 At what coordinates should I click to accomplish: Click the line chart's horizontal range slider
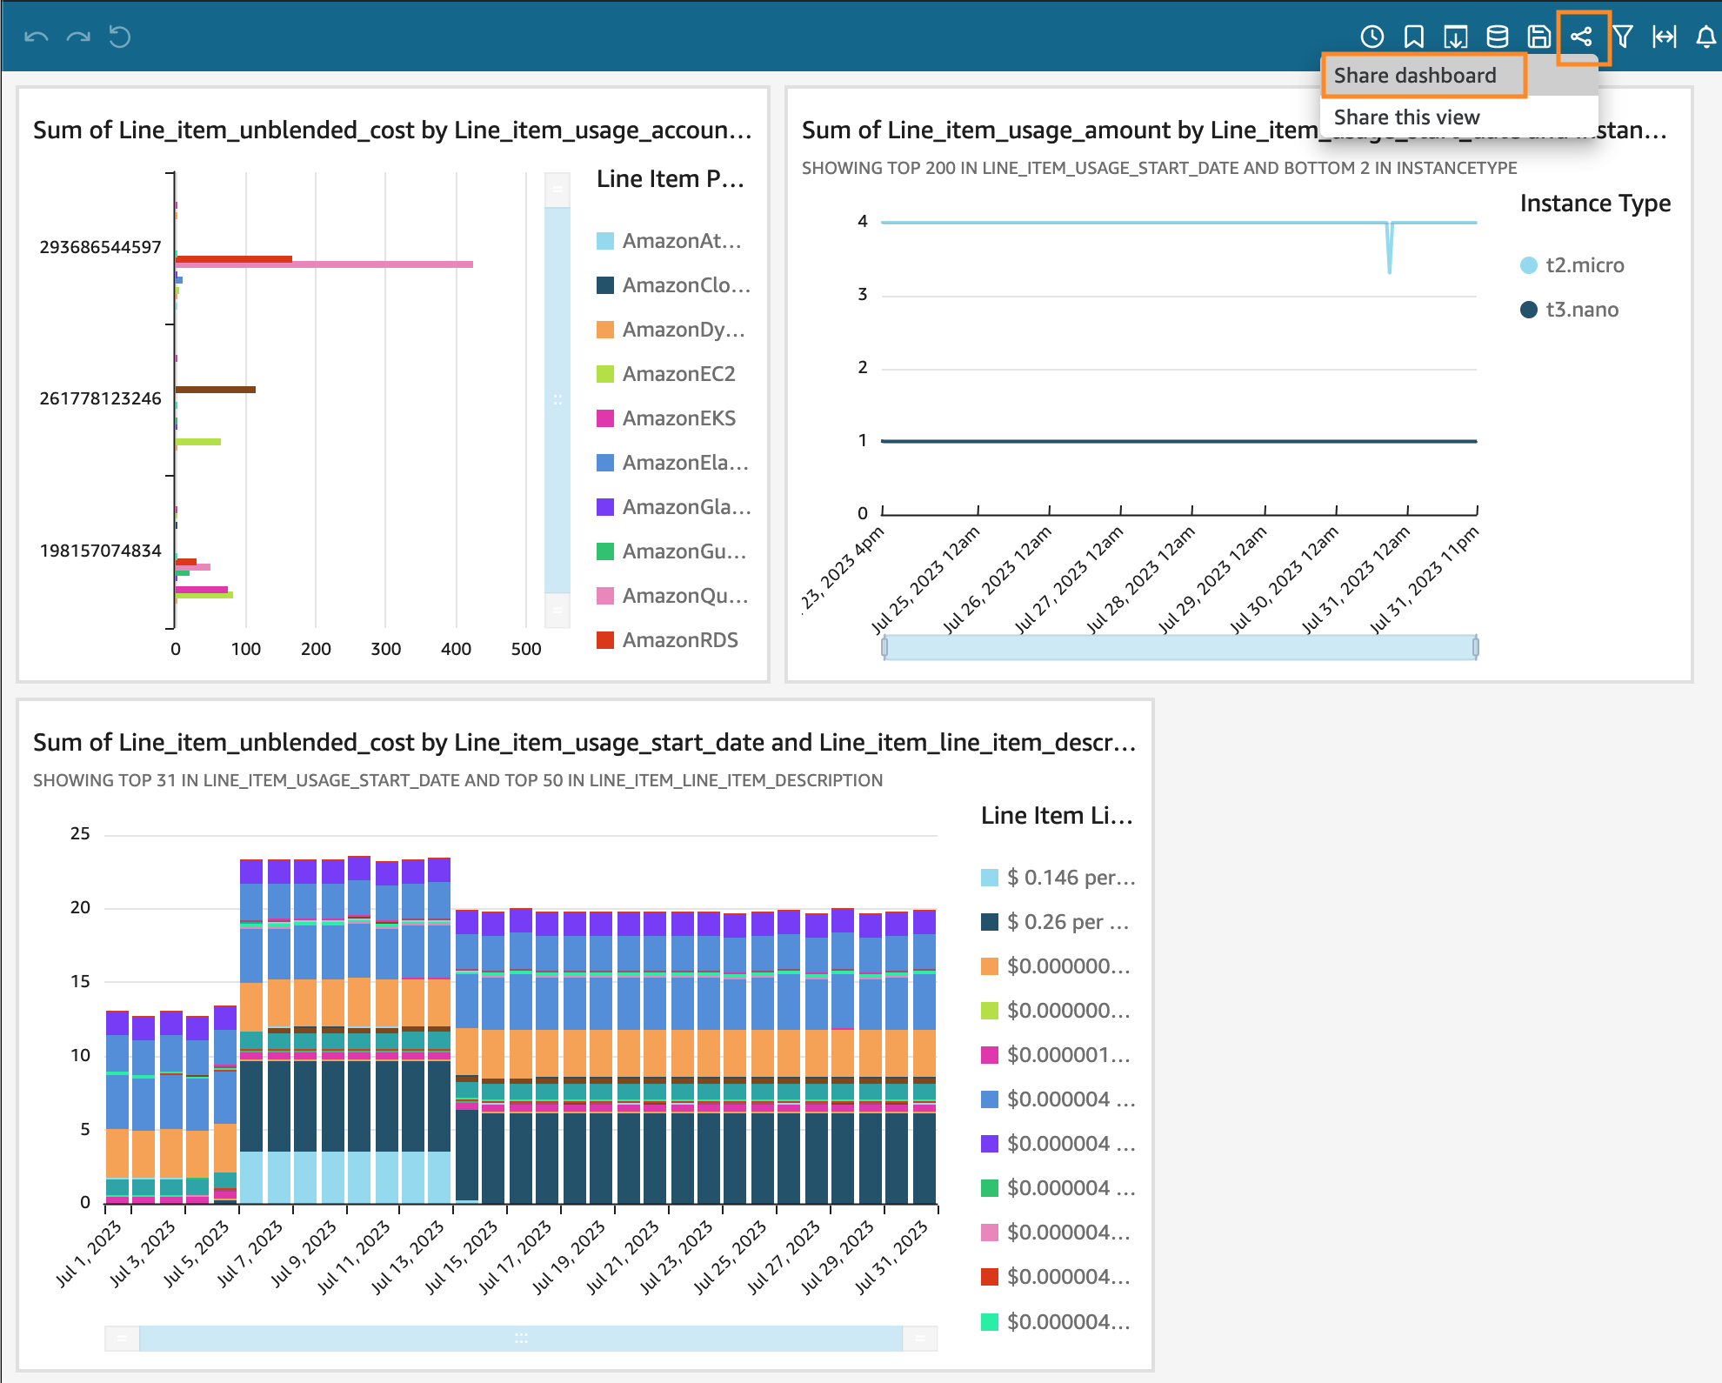[x=1179, y=647]
